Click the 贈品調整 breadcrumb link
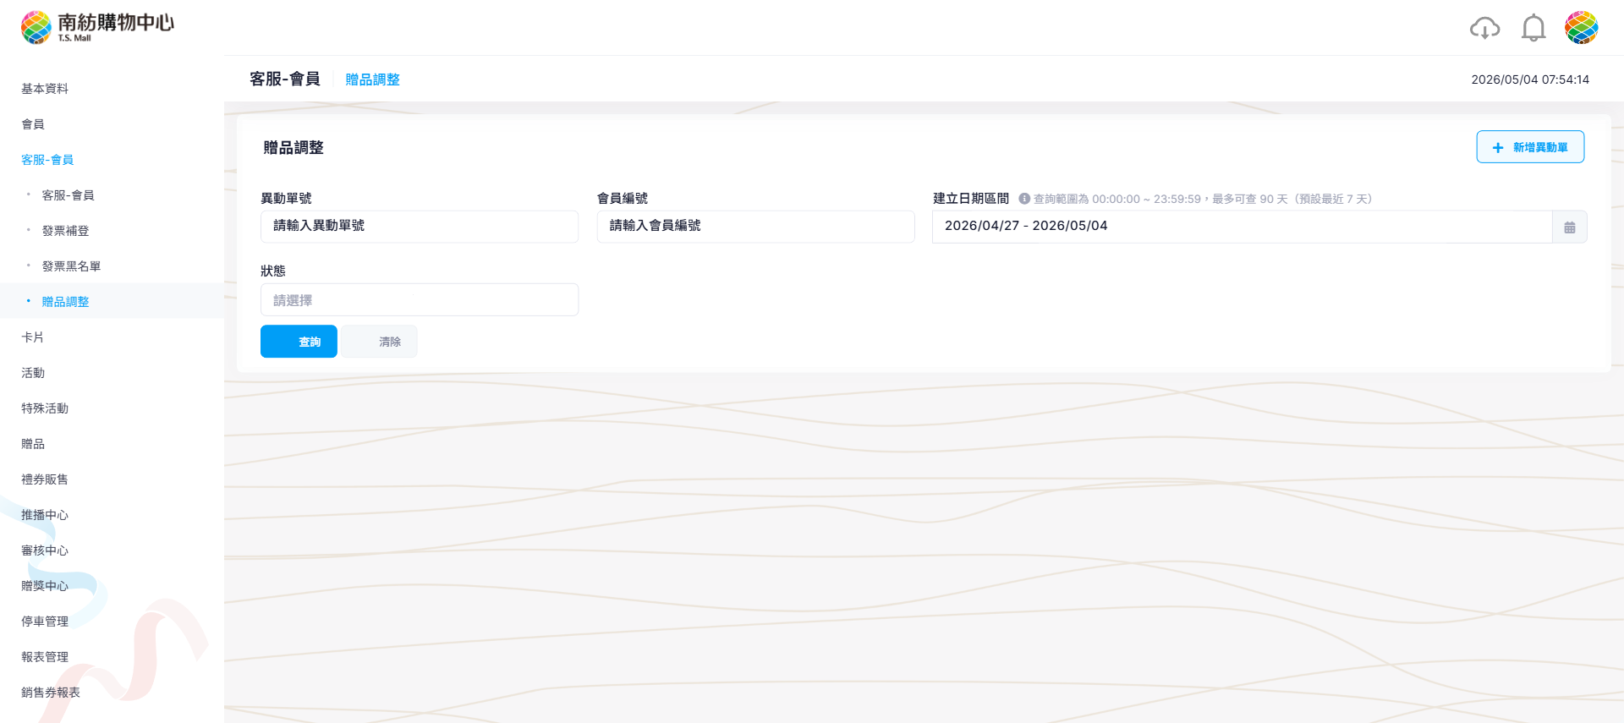Screen dimensions: 1624x723 [372, 79]
